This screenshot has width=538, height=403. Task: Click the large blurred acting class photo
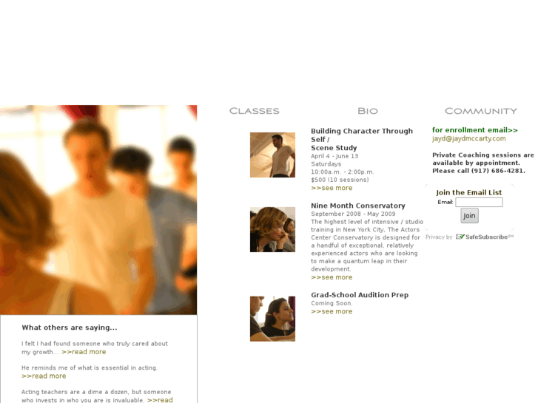(98, 209)
